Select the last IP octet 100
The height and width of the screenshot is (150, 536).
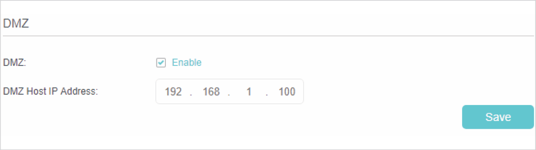(x=287, y=92)
